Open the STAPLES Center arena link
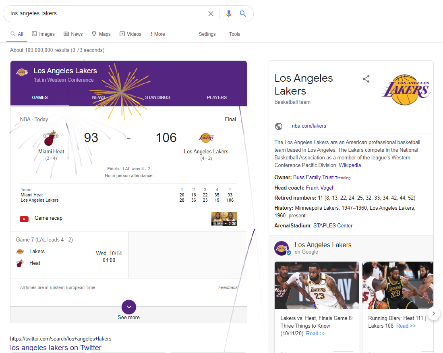Viewport: 443px width, 353px height. point(333,226)
